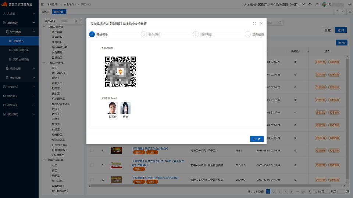The height and width of the screenshot is (198, 353).
Task: Click the 下一步 button in dialog
Action: pos(257,139)
